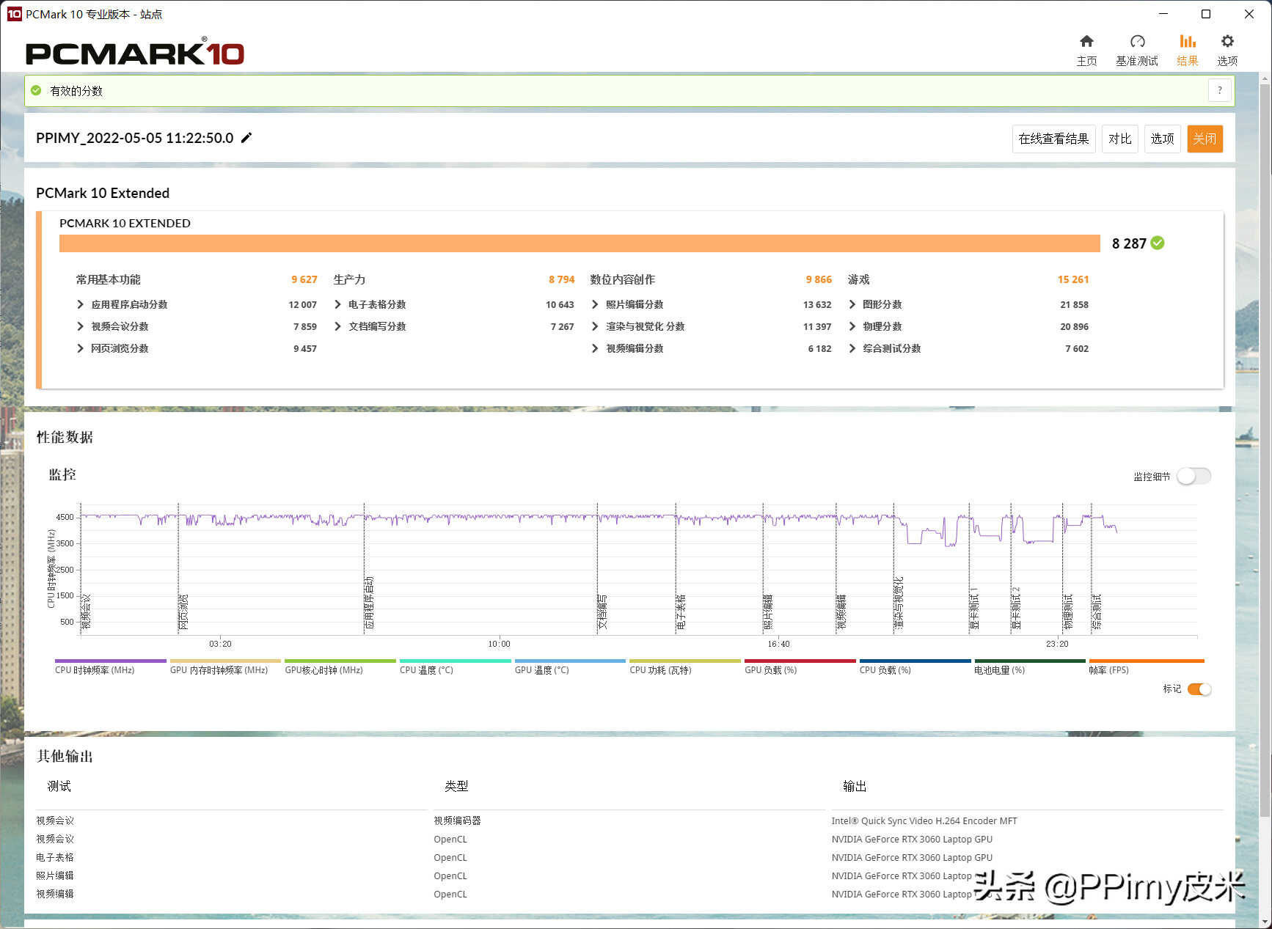Click the question mark help button
This screenshot has width=1272, height=929.
coord(1220,90)
